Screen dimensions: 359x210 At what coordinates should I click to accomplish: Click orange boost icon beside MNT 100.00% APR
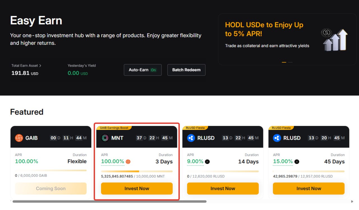[128, 162]
